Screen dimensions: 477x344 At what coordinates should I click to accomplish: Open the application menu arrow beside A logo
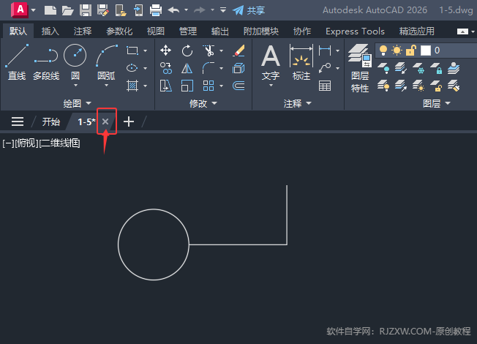coord(33,10)
